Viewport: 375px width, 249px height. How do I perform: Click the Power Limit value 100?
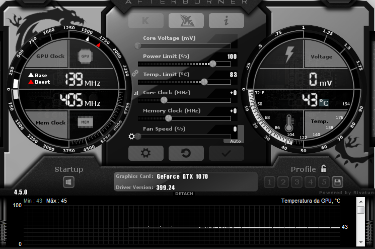[x=232, y=56]
